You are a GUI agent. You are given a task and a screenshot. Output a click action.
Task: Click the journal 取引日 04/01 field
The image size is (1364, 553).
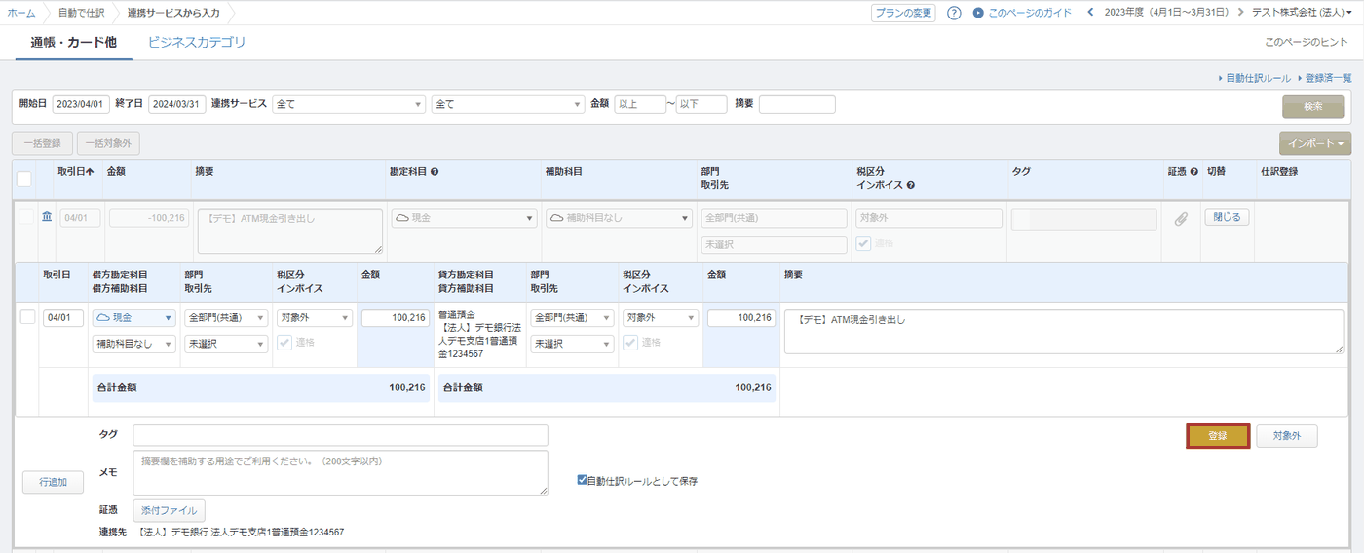pos(63,317)
